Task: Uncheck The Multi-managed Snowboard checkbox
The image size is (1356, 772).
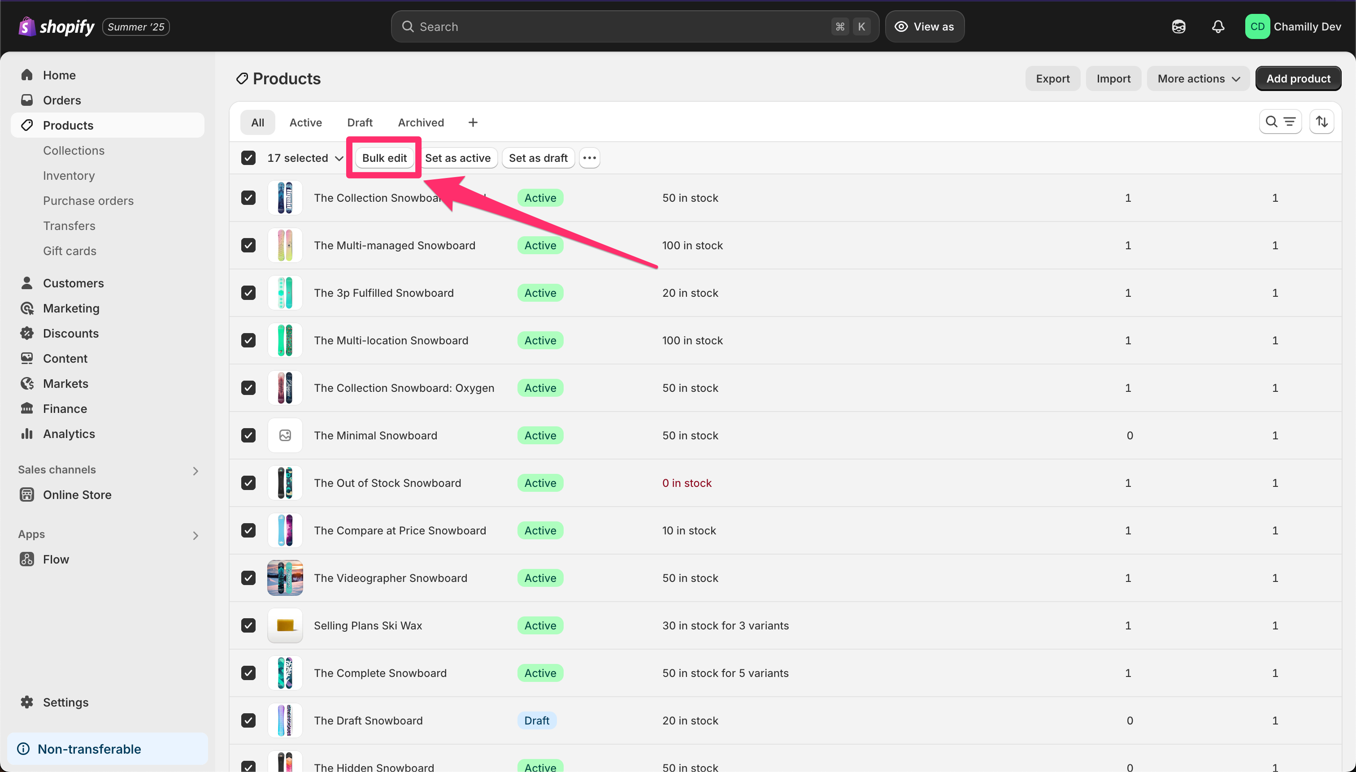Action: [x=248, y=245]
